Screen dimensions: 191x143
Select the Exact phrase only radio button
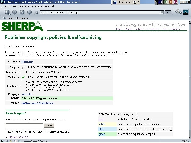[x=48, y=132]
